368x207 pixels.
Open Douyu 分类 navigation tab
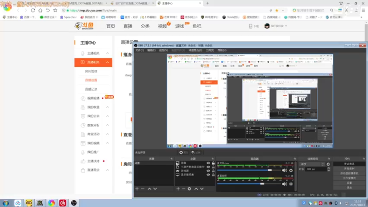[145, 26]
